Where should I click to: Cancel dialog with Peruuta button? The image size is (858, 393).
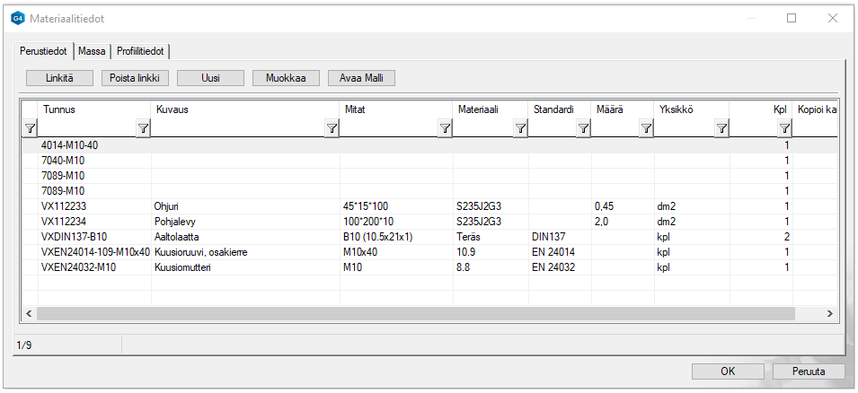809,371
